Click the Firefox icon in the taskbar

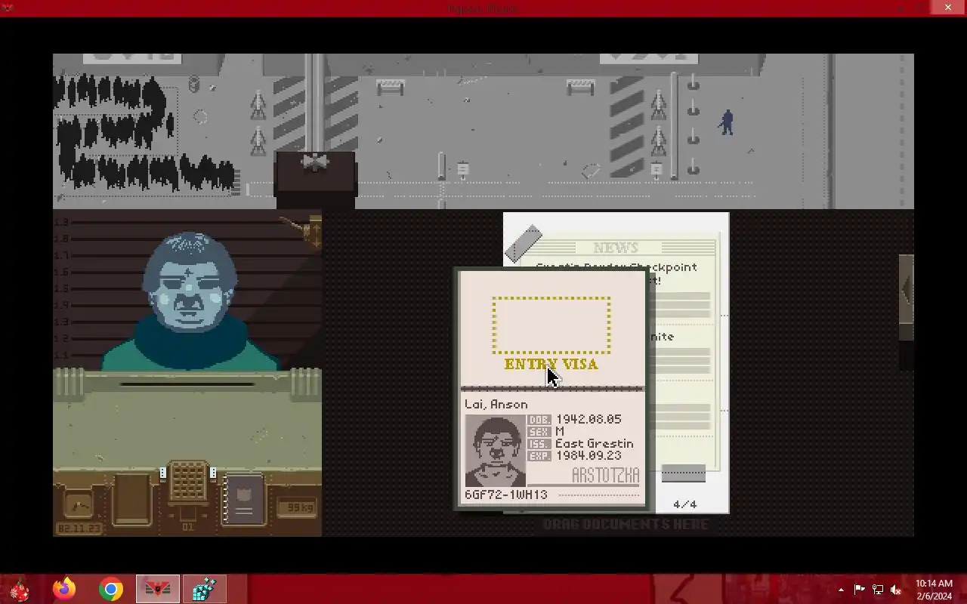pyautogui.click(x=64, y=589)
